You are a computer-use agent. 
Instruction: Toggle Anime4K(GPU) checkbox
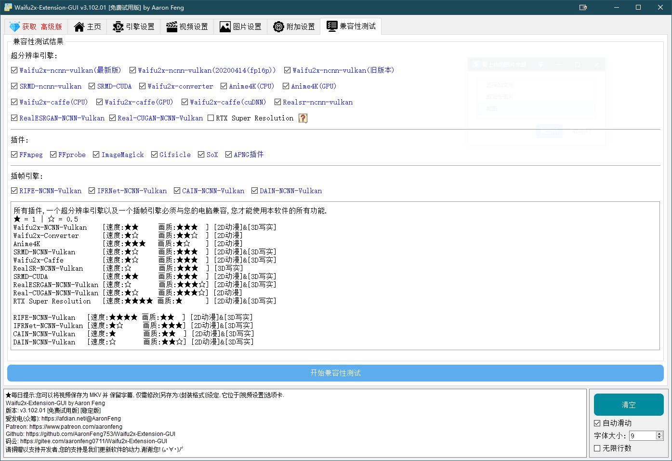pyautogui.click(x=286, y=86)
